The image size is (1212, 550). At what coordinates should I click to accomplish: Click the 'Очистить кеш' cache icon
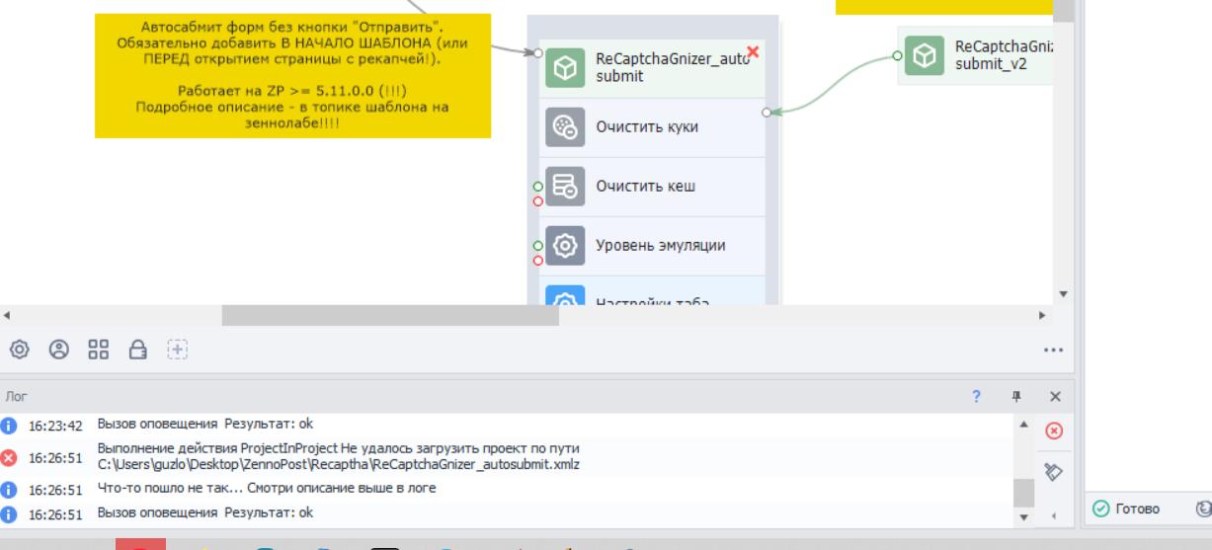pyautogui.click(x=565, y=187)
